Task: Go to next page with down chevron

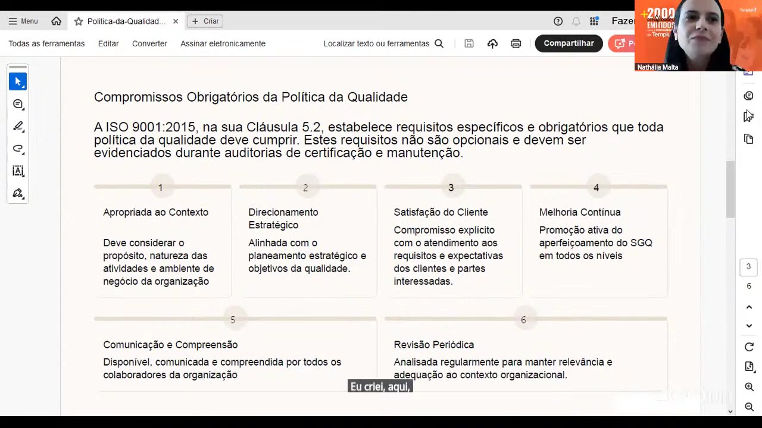Action: (x=749, y=326)
